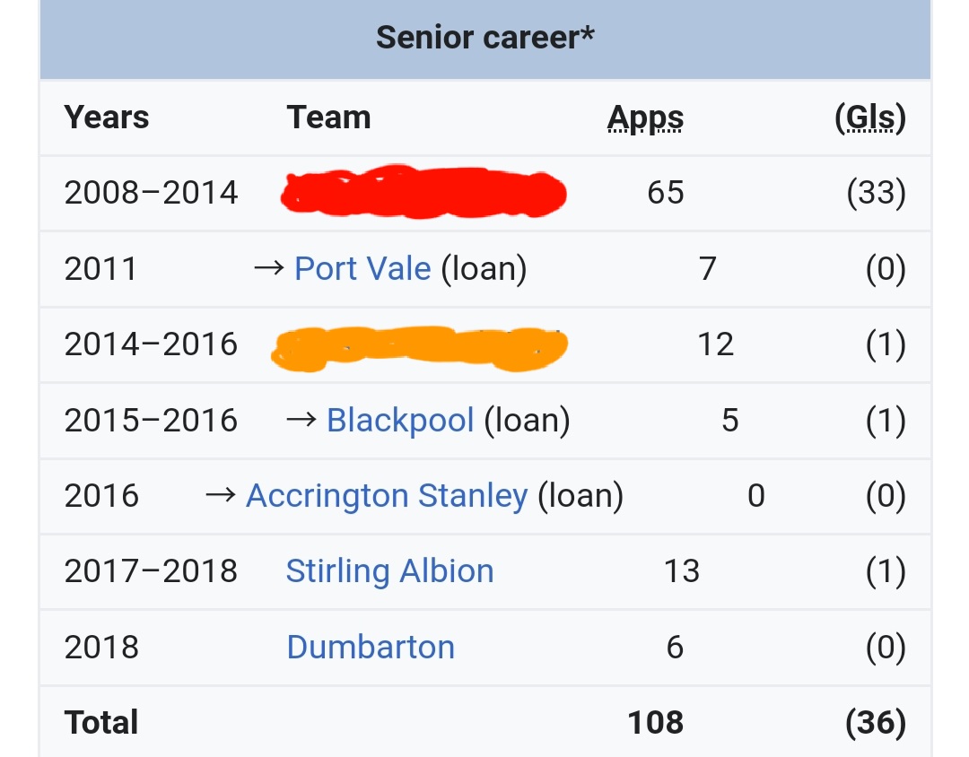Click the Total row label
Screen dimensions: 969x757
tap(101, 722)
